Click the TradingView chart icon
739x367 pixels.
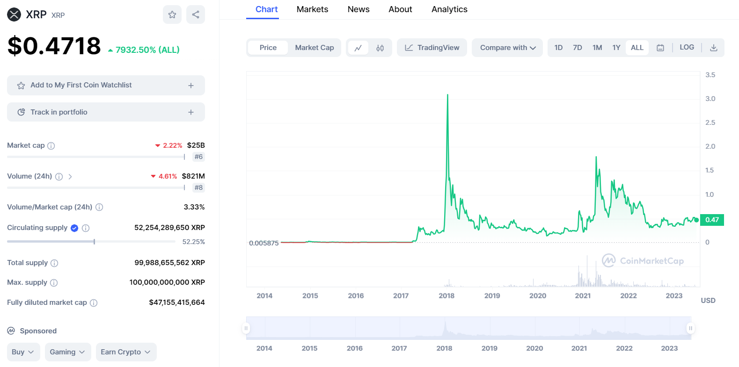[409, 48]
